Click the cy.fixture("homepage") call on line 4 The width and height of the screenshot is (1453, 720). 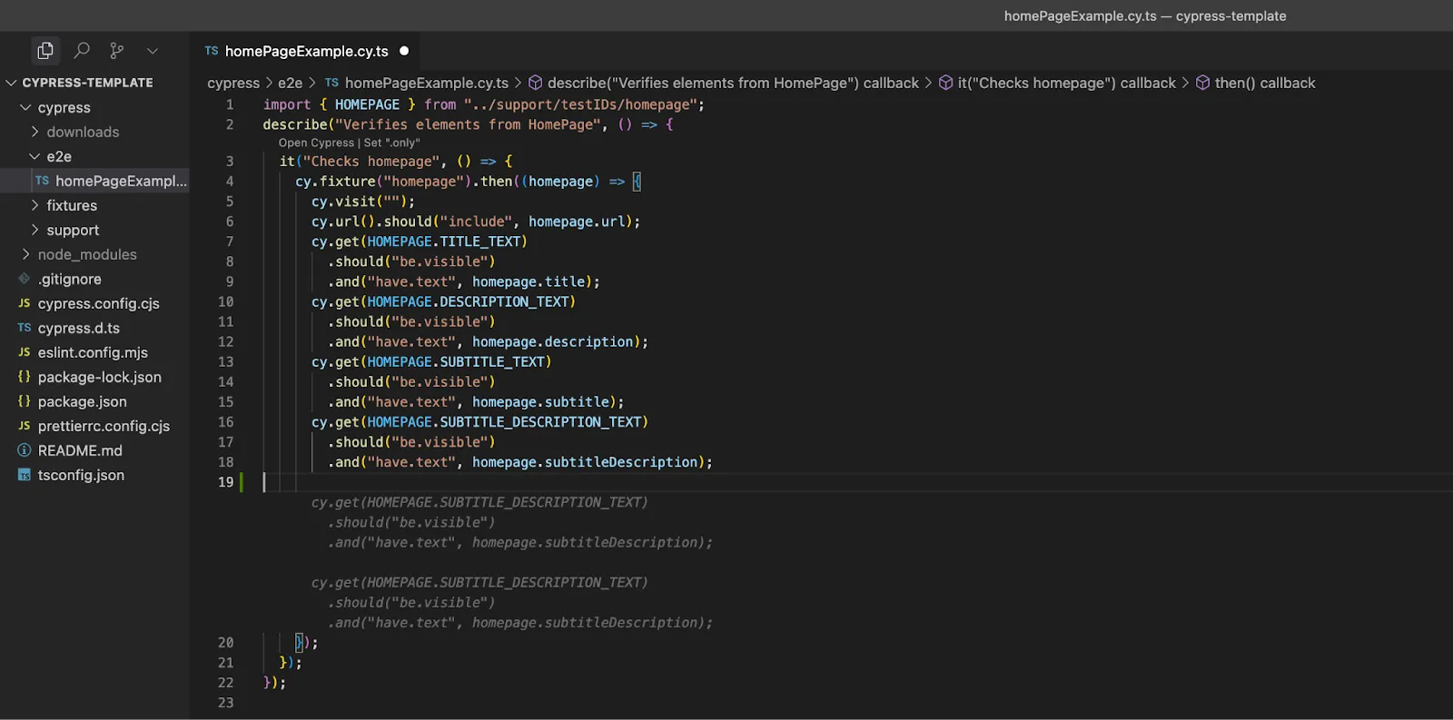click(x=383, y=182)
